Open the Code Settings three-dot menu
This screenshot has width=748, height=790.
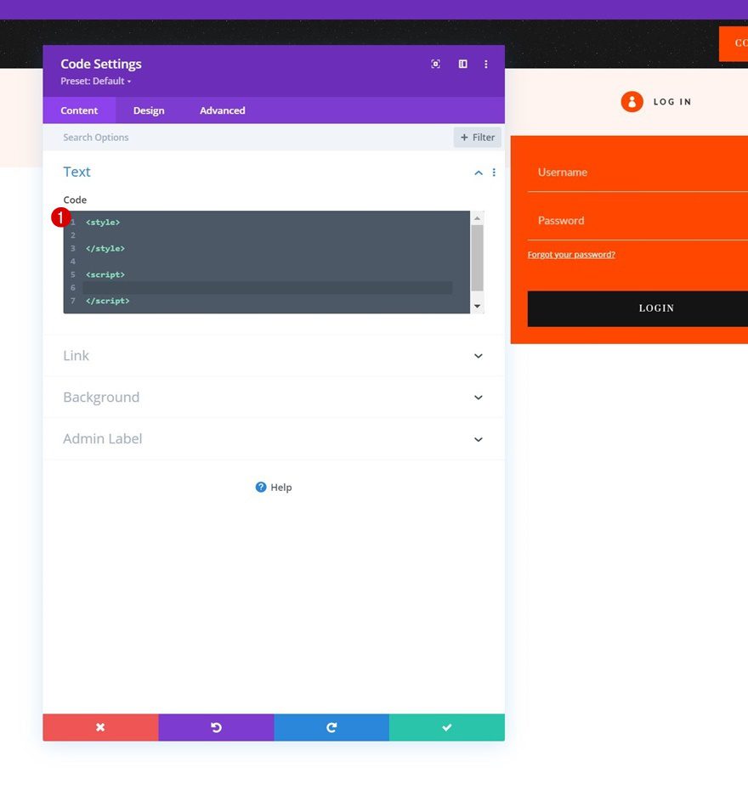point(486,64)
